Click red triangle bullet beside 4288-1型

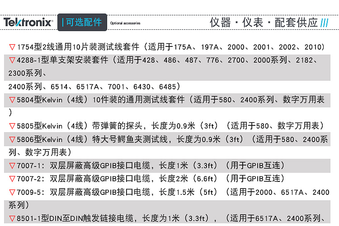click(x=12, y=60)
